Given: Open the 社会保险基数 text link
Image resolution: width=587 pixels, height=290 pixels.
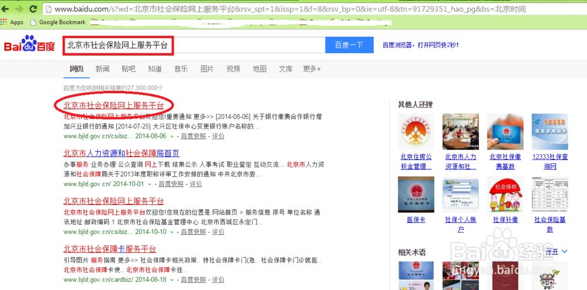Looking at the screenshot, I should [x=550, y=224].
